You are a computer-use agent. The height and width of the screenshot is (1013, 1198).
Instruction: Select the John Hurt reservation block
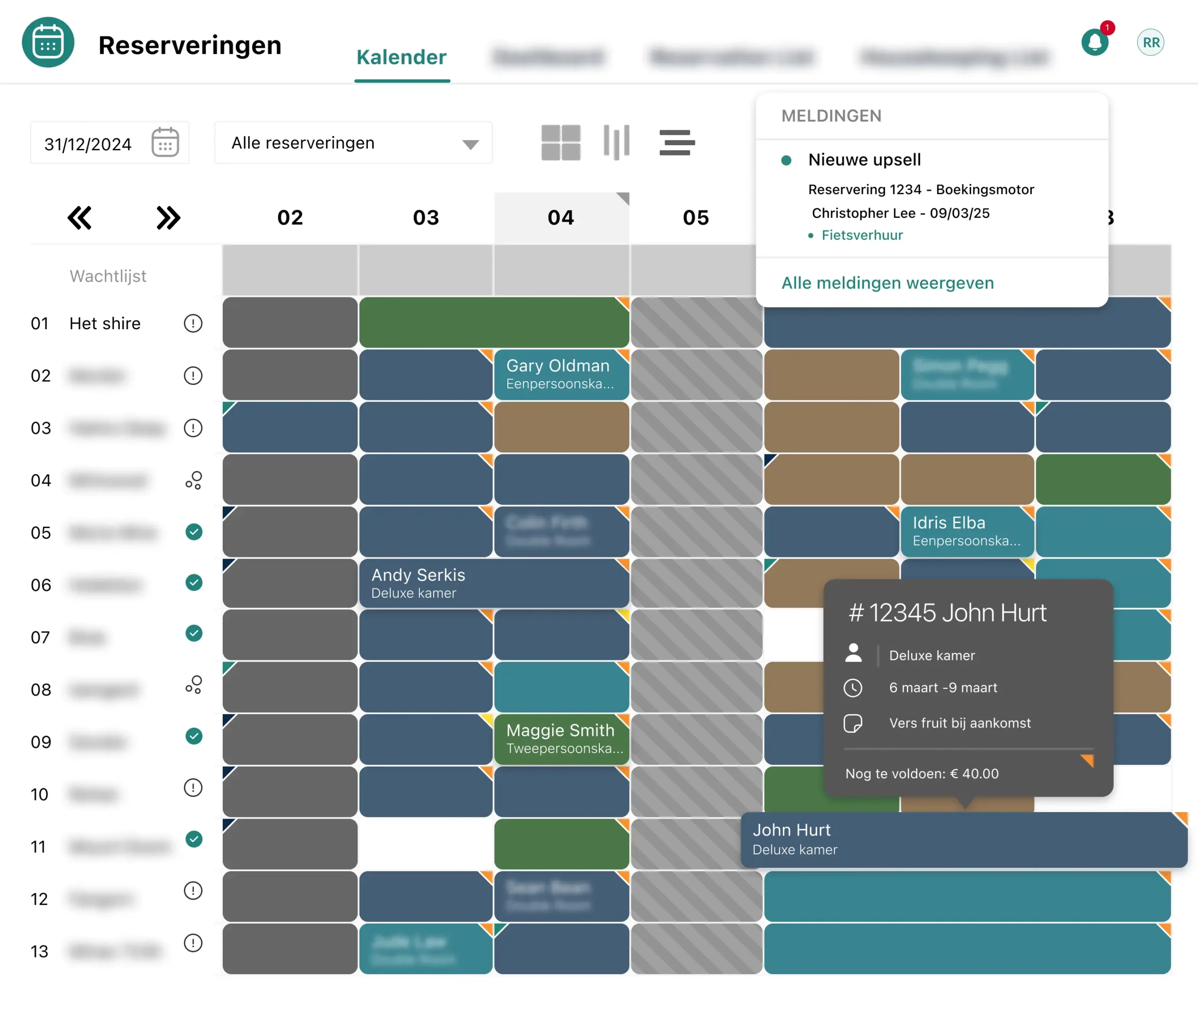click(x=918, y=840)
